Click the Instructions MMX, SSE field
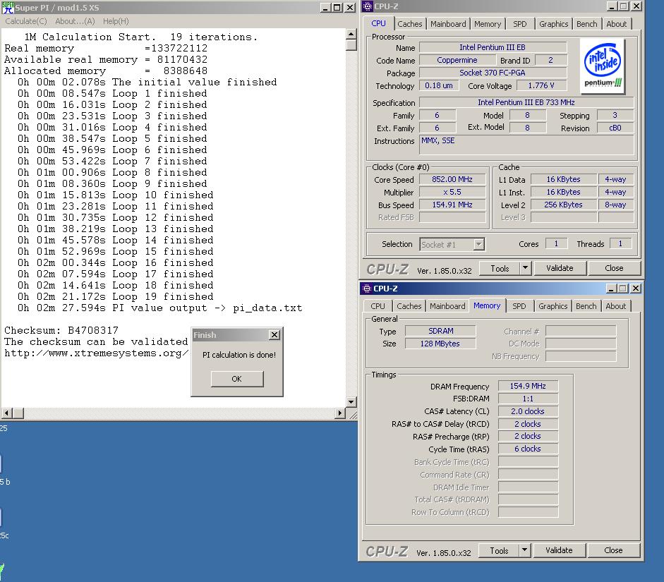 click(x=526, y=145)
